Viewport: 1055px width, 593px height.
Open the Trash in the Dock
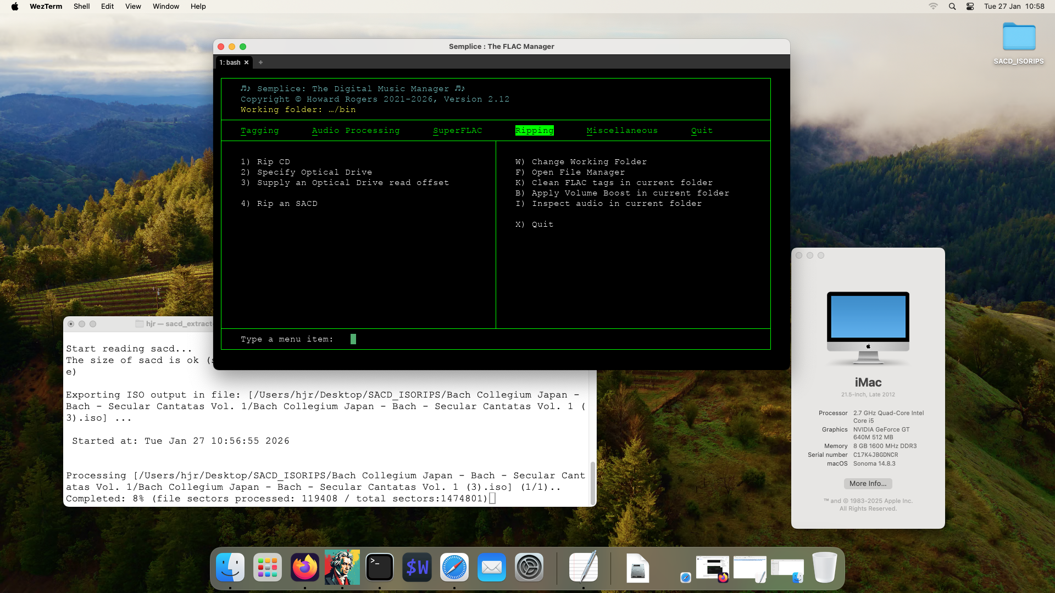pos(824,567)
